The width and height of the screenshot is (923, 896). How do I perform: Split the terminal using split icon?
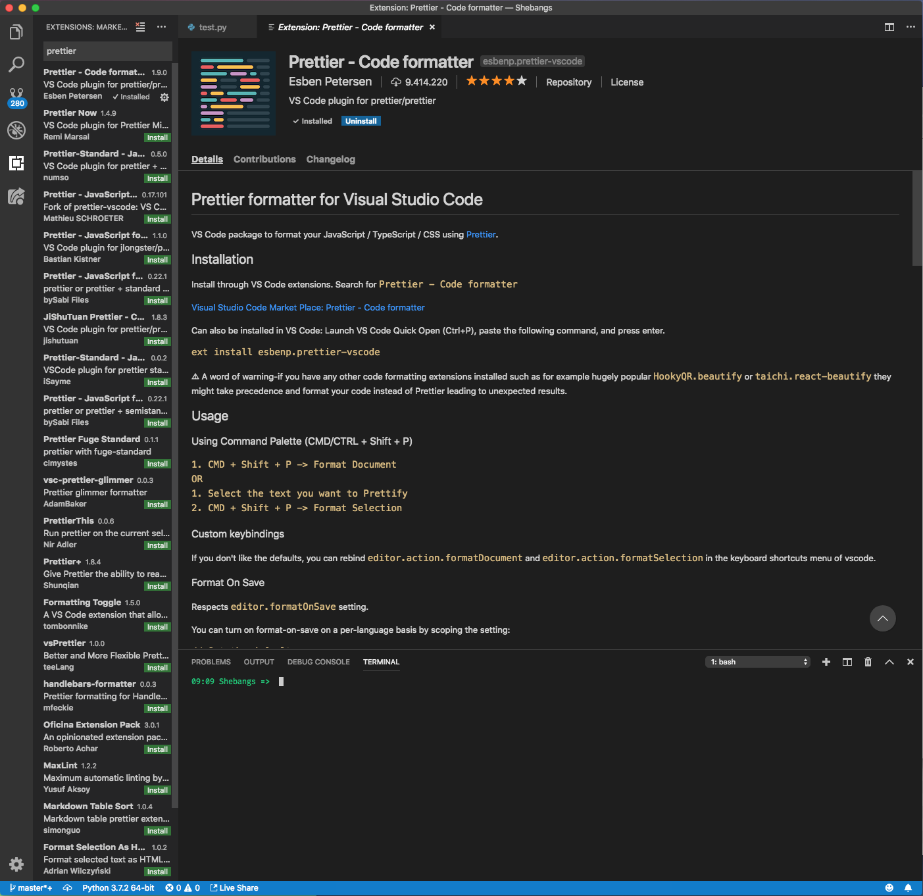tap(847, 662)
